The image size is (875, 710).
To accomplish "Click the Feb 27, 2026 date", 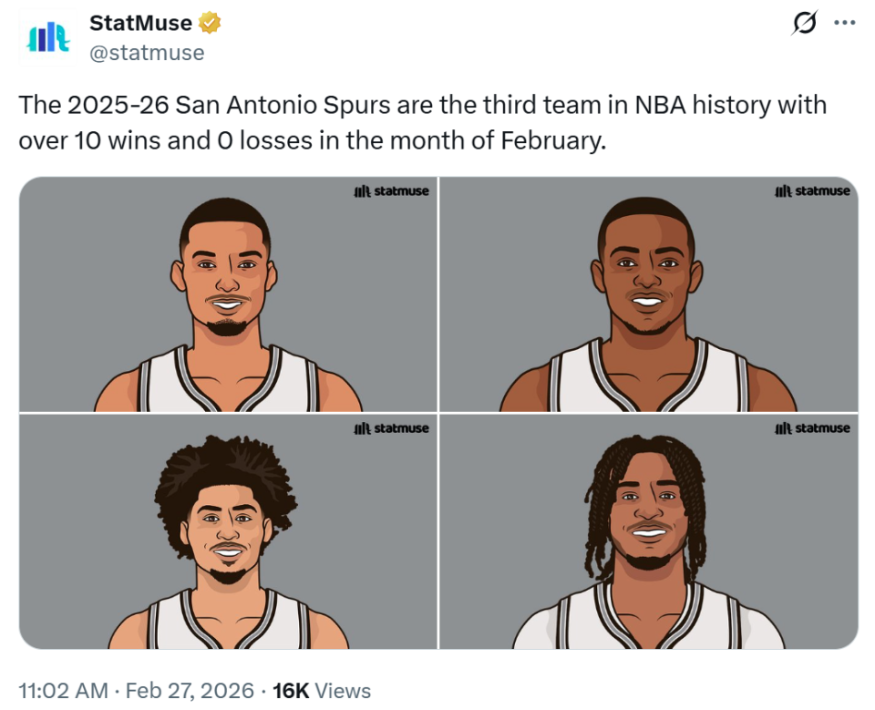I will point(190,691).
